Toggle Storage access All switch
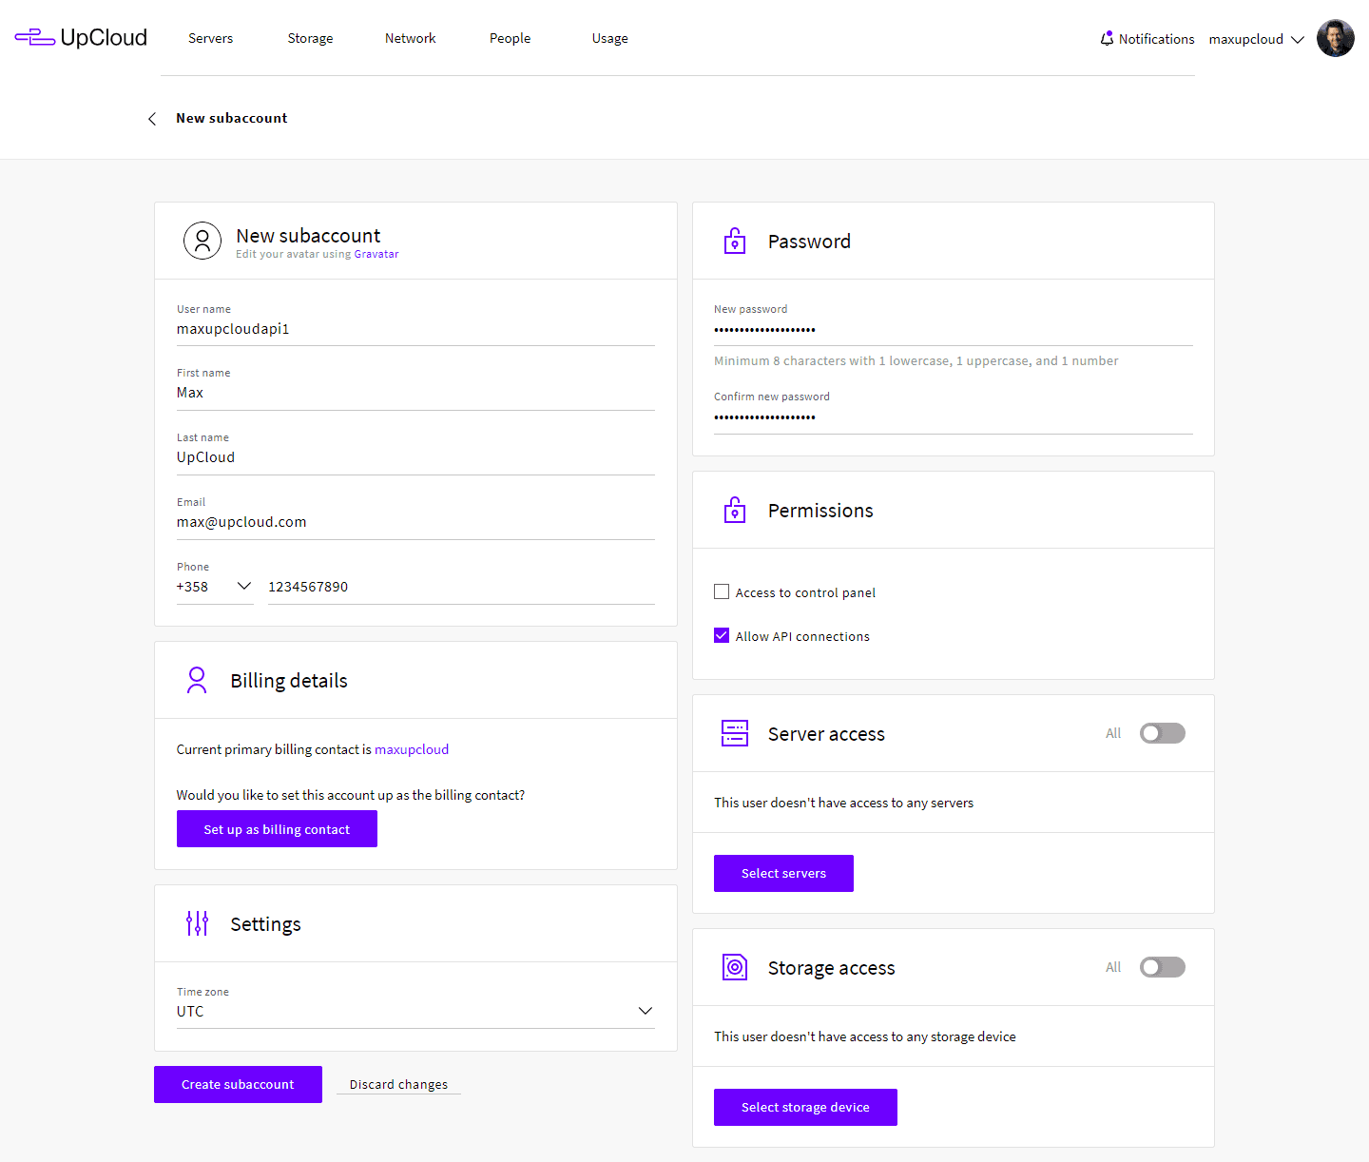 [1163, 967]
